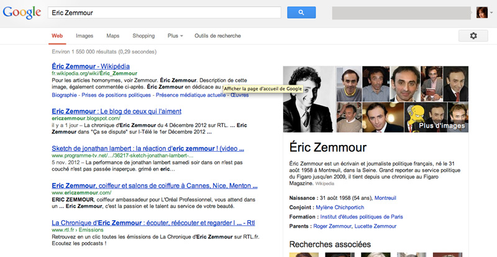Screen dimensions: 497x257
Task: Switch to the Shopping tab
Action: tap(144, 36)
